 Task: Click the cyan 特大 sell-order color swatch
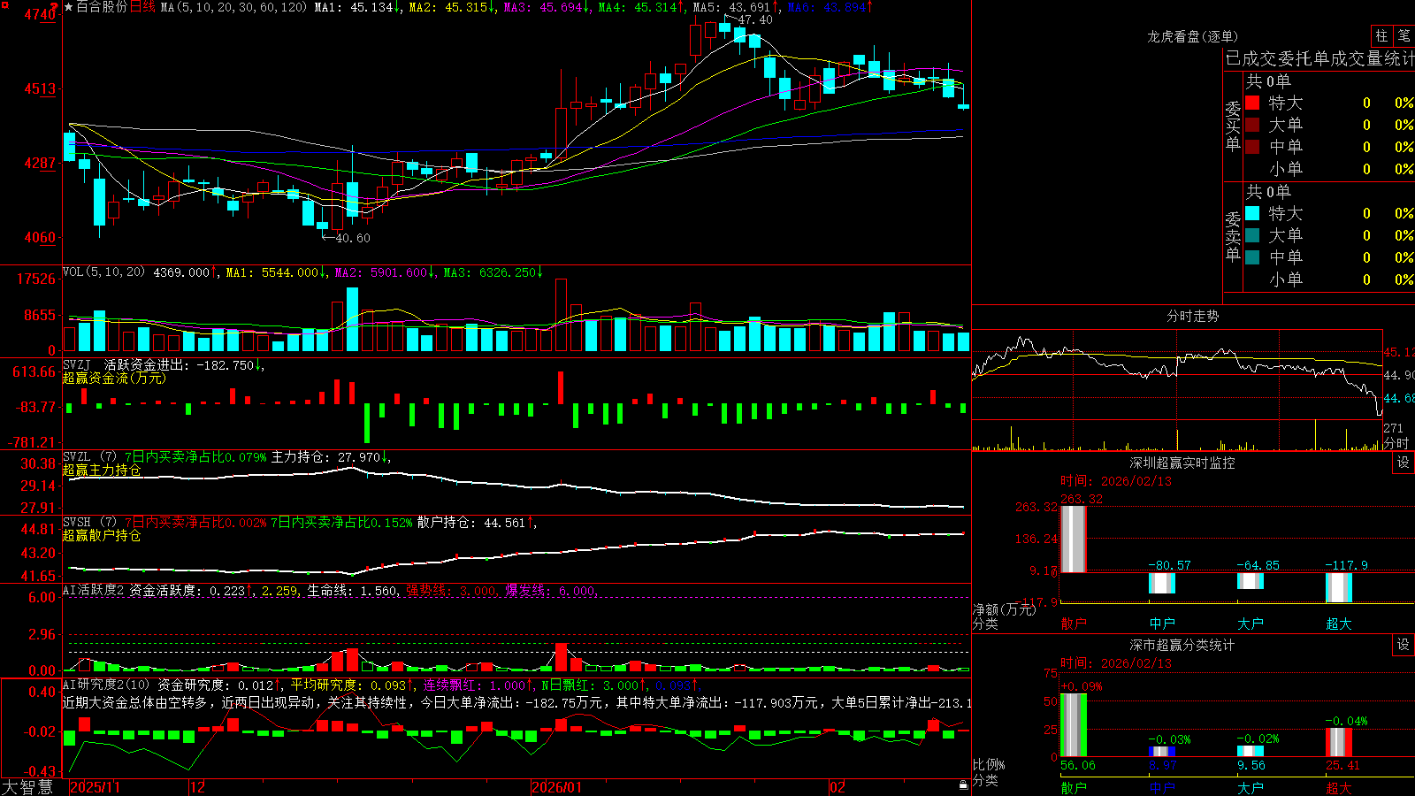tap(1252, 213)
